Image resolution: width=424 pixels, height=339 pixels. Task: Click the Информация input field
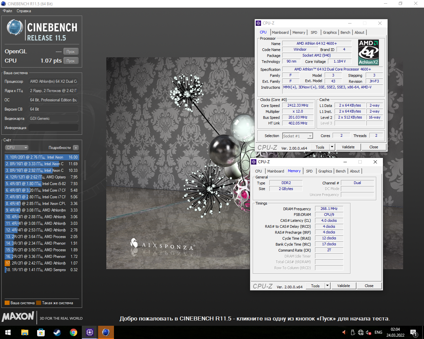[53, 128]
